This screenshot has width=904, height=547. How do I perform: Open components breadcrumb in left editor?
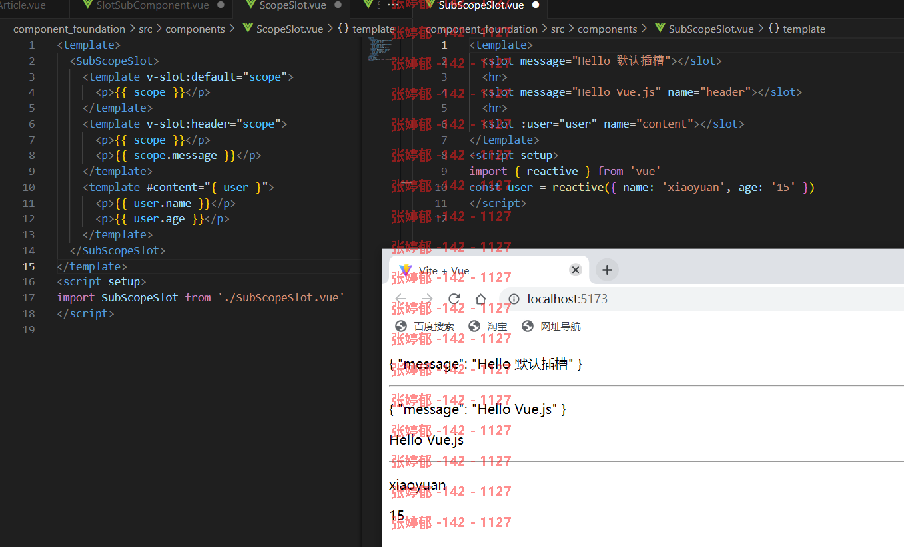195,29
